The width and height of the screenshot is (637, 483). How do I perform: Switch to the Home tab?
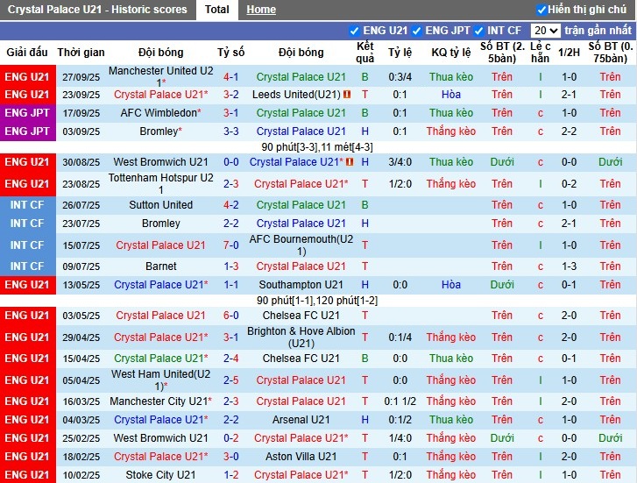(x=260, y=10)
